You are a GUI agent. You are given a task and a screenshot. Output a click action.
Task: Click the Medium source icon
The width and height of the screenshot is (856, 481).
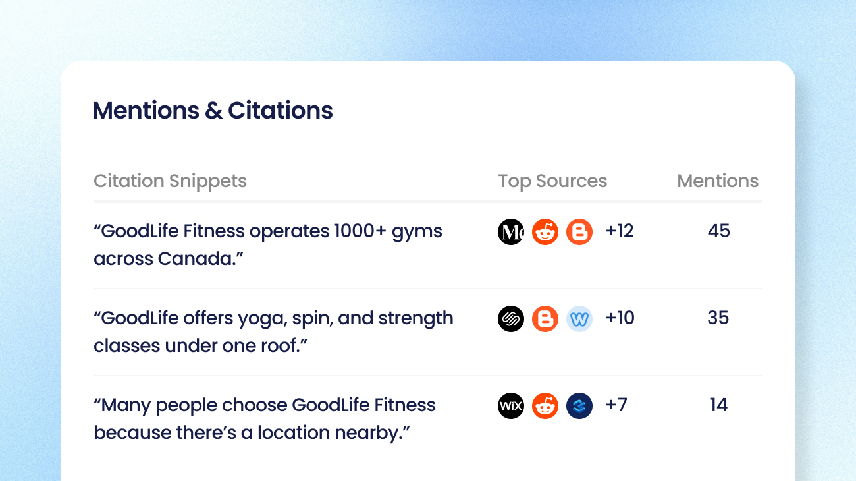pyautogui.click(x=511, y=232)
